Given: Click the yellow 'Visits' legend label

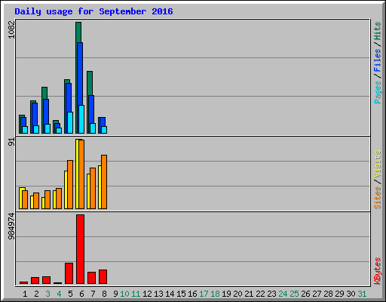Looking at the screenshot, I should pyautogui.click(x=377, y=165).
